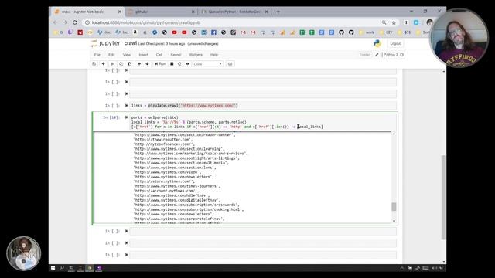Cut selected cells with scissors icon
This screenshot has width=495, height=278.
(113, 64)
